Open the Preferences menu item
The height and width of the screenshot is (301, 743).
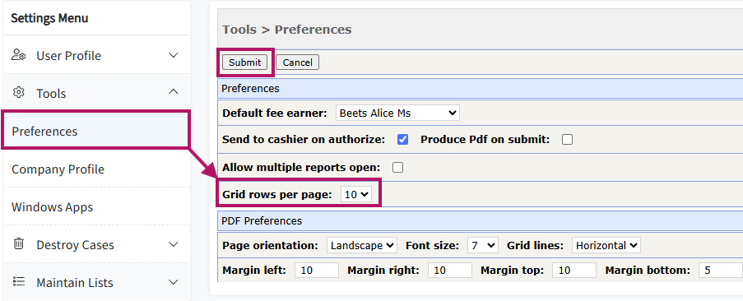pos(95,130)
